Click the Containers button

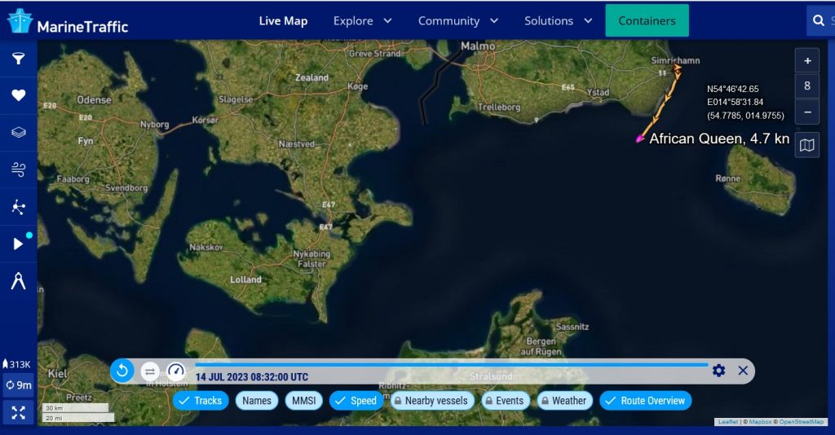647,21
